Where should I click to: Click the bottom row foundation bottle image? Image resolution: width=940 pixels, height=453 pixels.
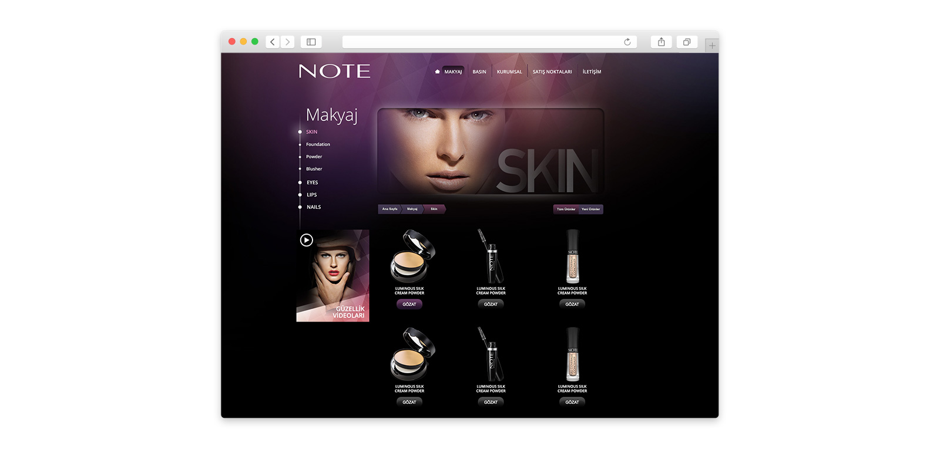pos(572,354)
